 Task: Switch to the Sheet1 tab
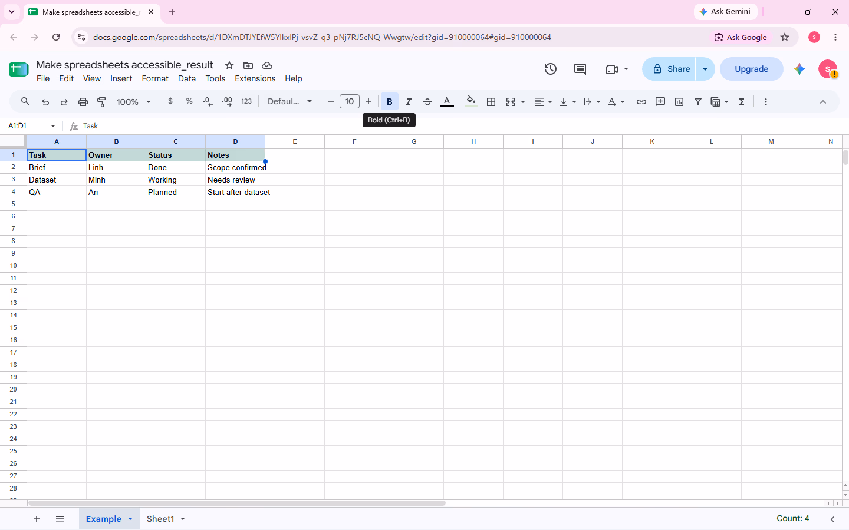click(x=160, y=519)
